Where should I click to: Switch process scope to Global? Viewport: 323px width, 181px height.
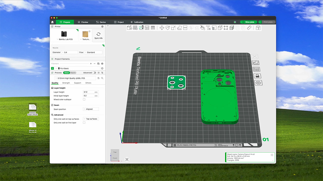[x=66, y=73]
